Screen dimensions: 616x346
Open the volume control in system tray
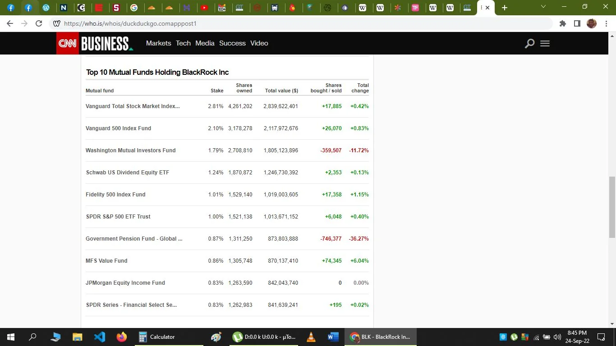(557, 337)
